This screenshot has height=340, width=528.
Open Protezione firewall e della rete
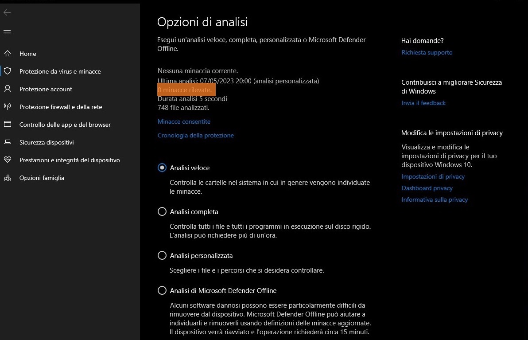point(61,107)
